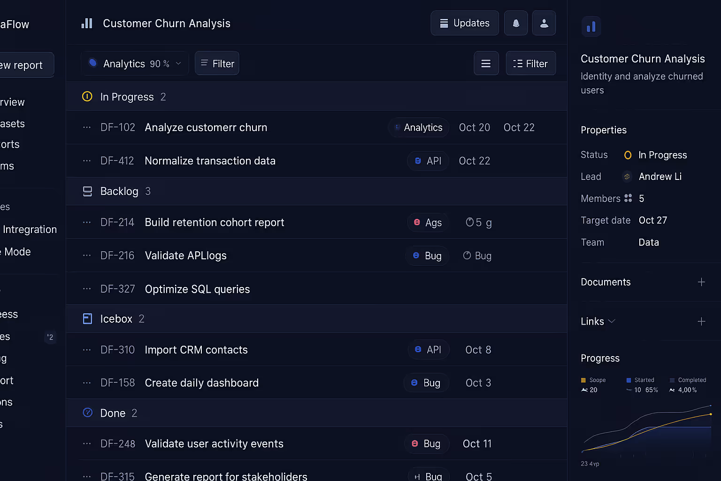Viewport: 721px width, 481px height.
Task: Click the Completed legend color swatch
Action: tap(672, 380)
